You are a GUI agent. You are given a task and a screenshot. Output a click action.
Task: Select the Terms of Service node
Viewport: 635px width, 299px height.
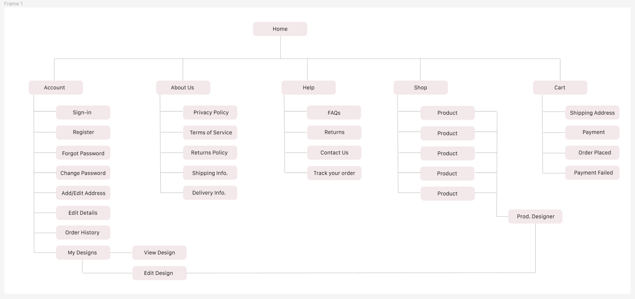tap(210, 133)
